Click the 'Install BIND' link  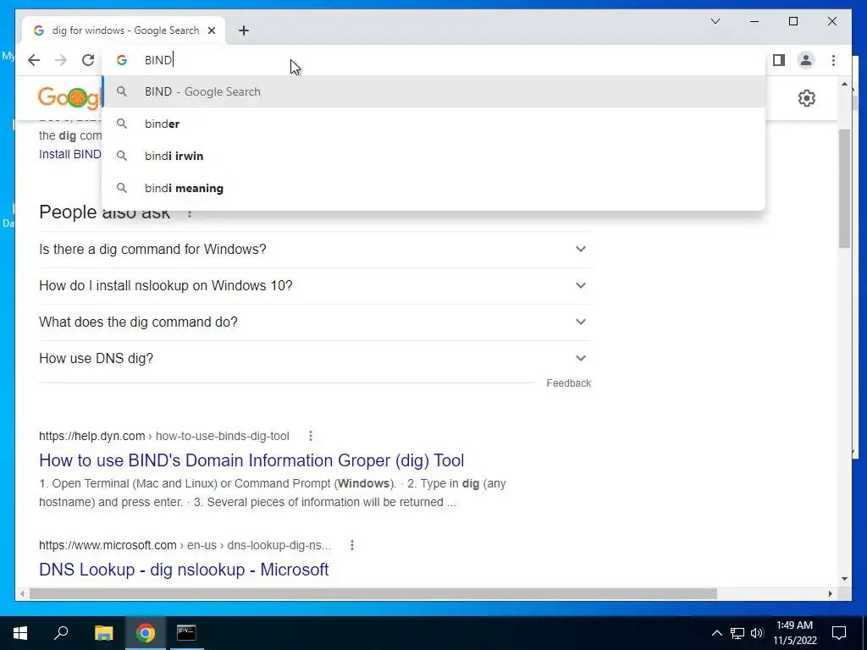(x=70, y=154)
